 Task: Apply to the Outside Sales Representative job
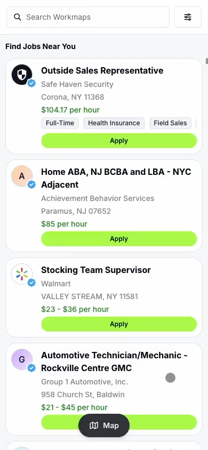(119, 141)
